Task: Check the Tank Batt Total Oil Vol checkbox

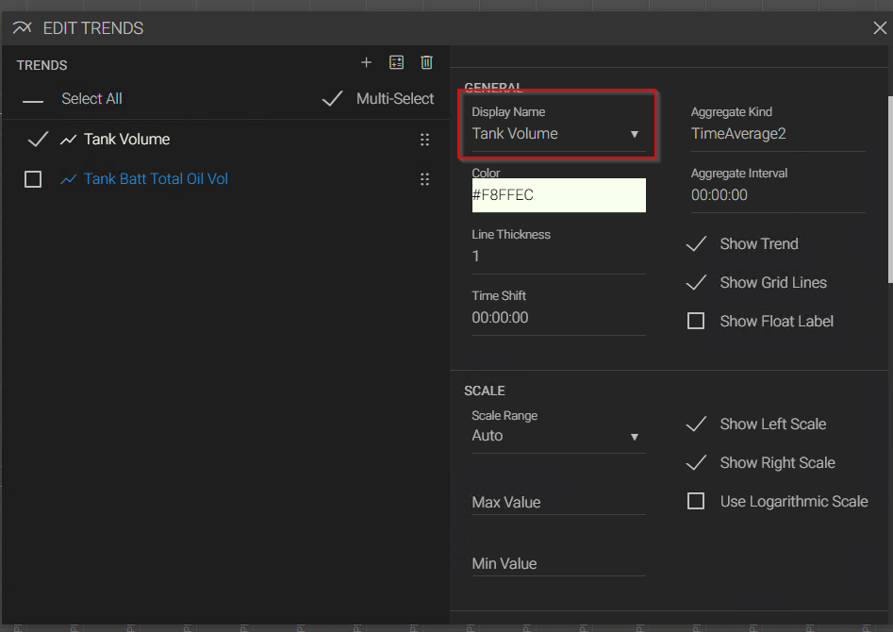Action: (33, 179)
